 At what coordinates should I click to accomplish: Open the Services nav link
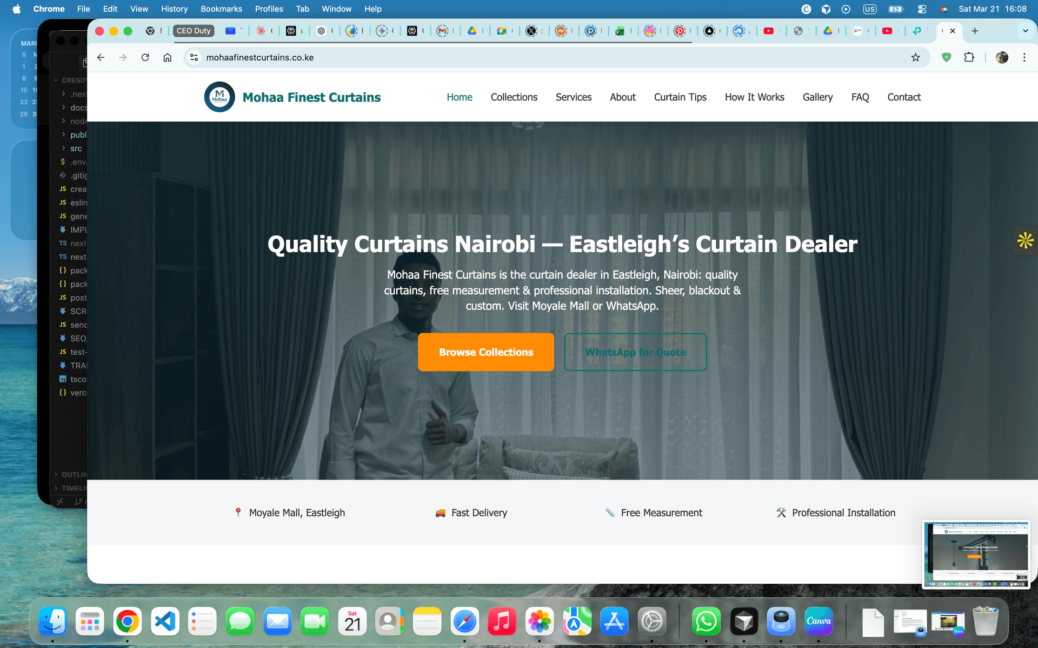point(574,97)
